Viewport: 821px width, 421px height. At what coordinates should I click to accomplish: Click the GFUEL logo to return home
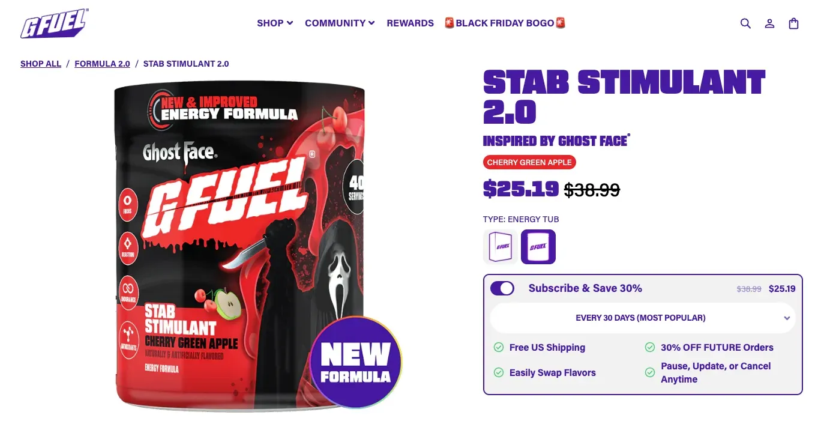(x=54, y=23)
